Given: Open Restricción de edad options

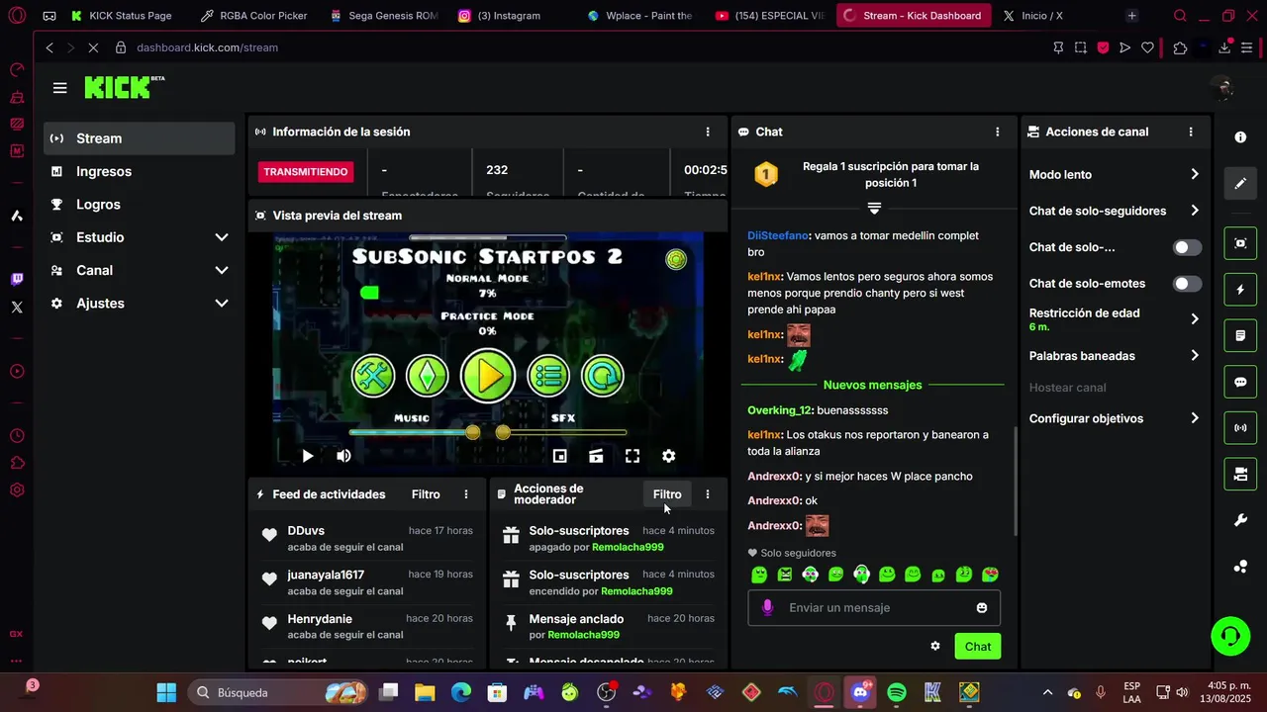Looking at the screenshot, I should (1115, 318).
